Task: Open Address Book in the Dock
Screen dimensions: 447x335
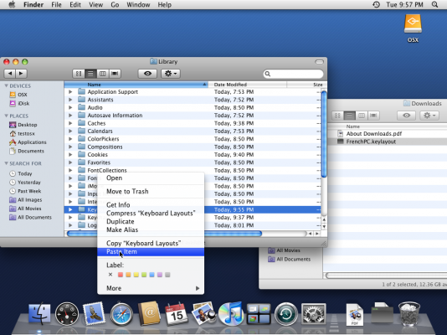Action: click(x=148, y=313)
